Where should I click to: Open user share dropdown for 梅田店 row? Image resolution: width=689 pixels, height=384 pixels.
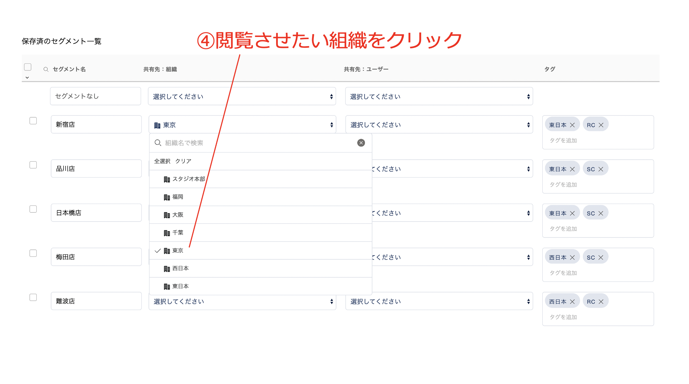[x=452, y=257]
